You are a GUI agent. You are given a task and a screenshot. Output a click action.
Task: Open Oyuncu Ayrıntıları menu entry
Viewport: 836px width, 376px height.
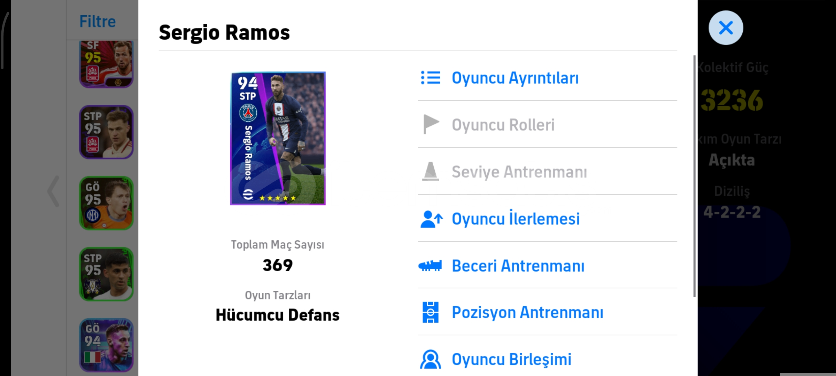[x=515, y=78]
